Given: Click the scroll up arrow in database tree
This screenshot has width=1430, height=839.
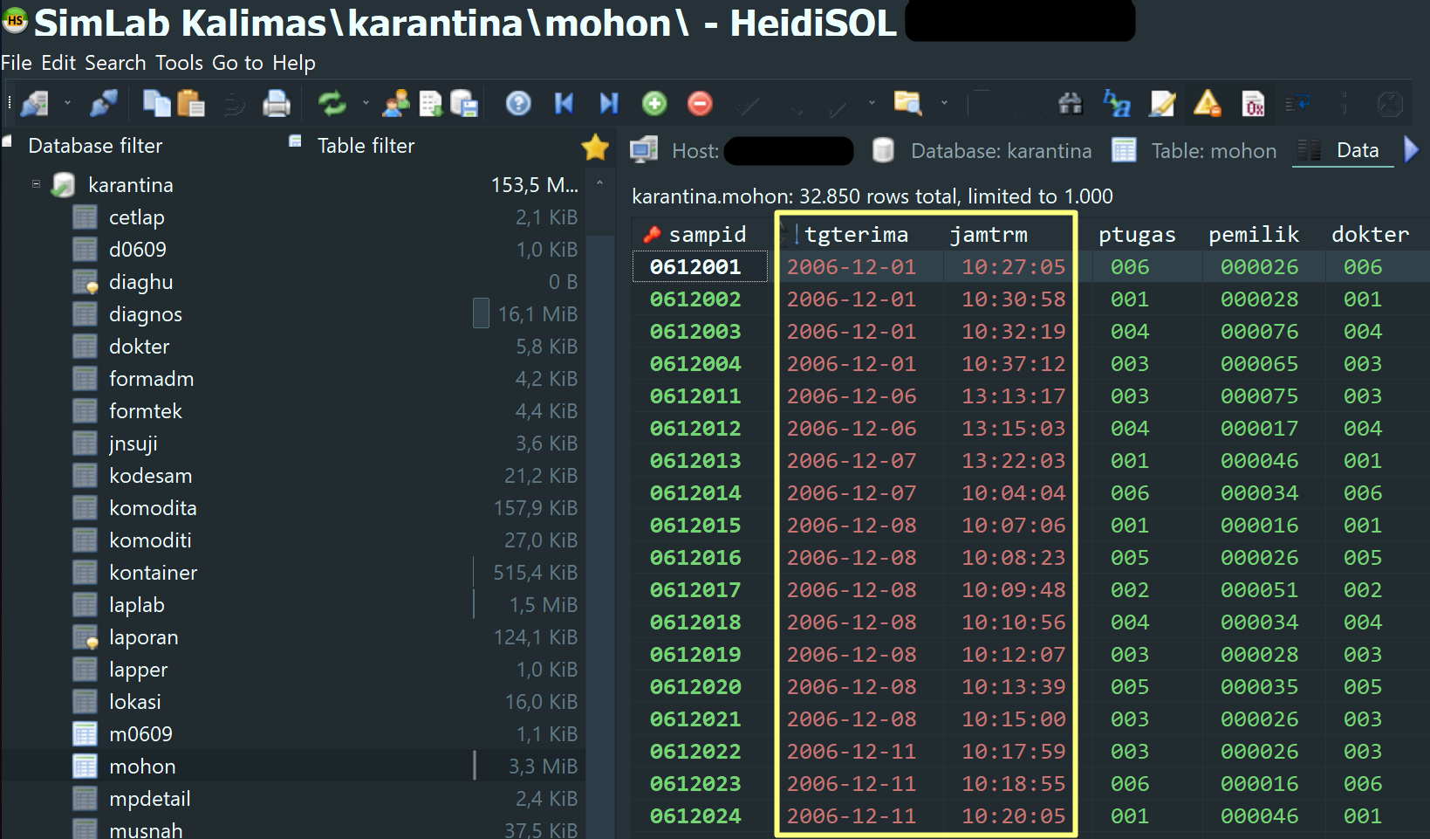Looking at the screenshot, I should (x=599, y=184).
